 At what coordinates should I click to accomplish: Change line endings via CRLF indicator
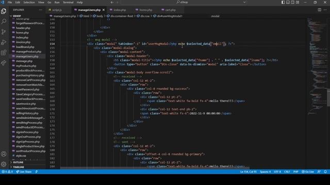point(287,172)
